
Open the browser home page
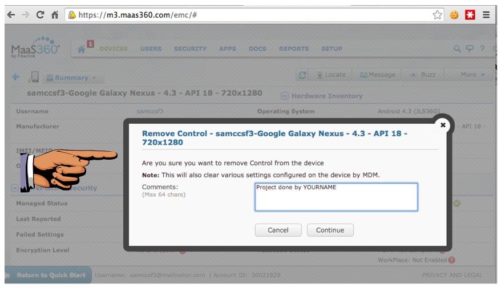tap(55, 15)
